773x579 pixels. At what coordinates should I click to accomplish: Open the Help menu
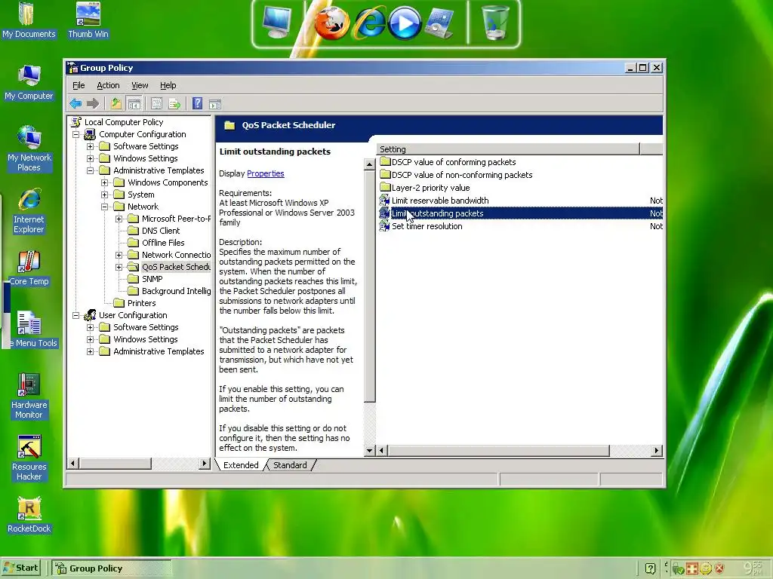pyautogui.click(x=168, y=85)
